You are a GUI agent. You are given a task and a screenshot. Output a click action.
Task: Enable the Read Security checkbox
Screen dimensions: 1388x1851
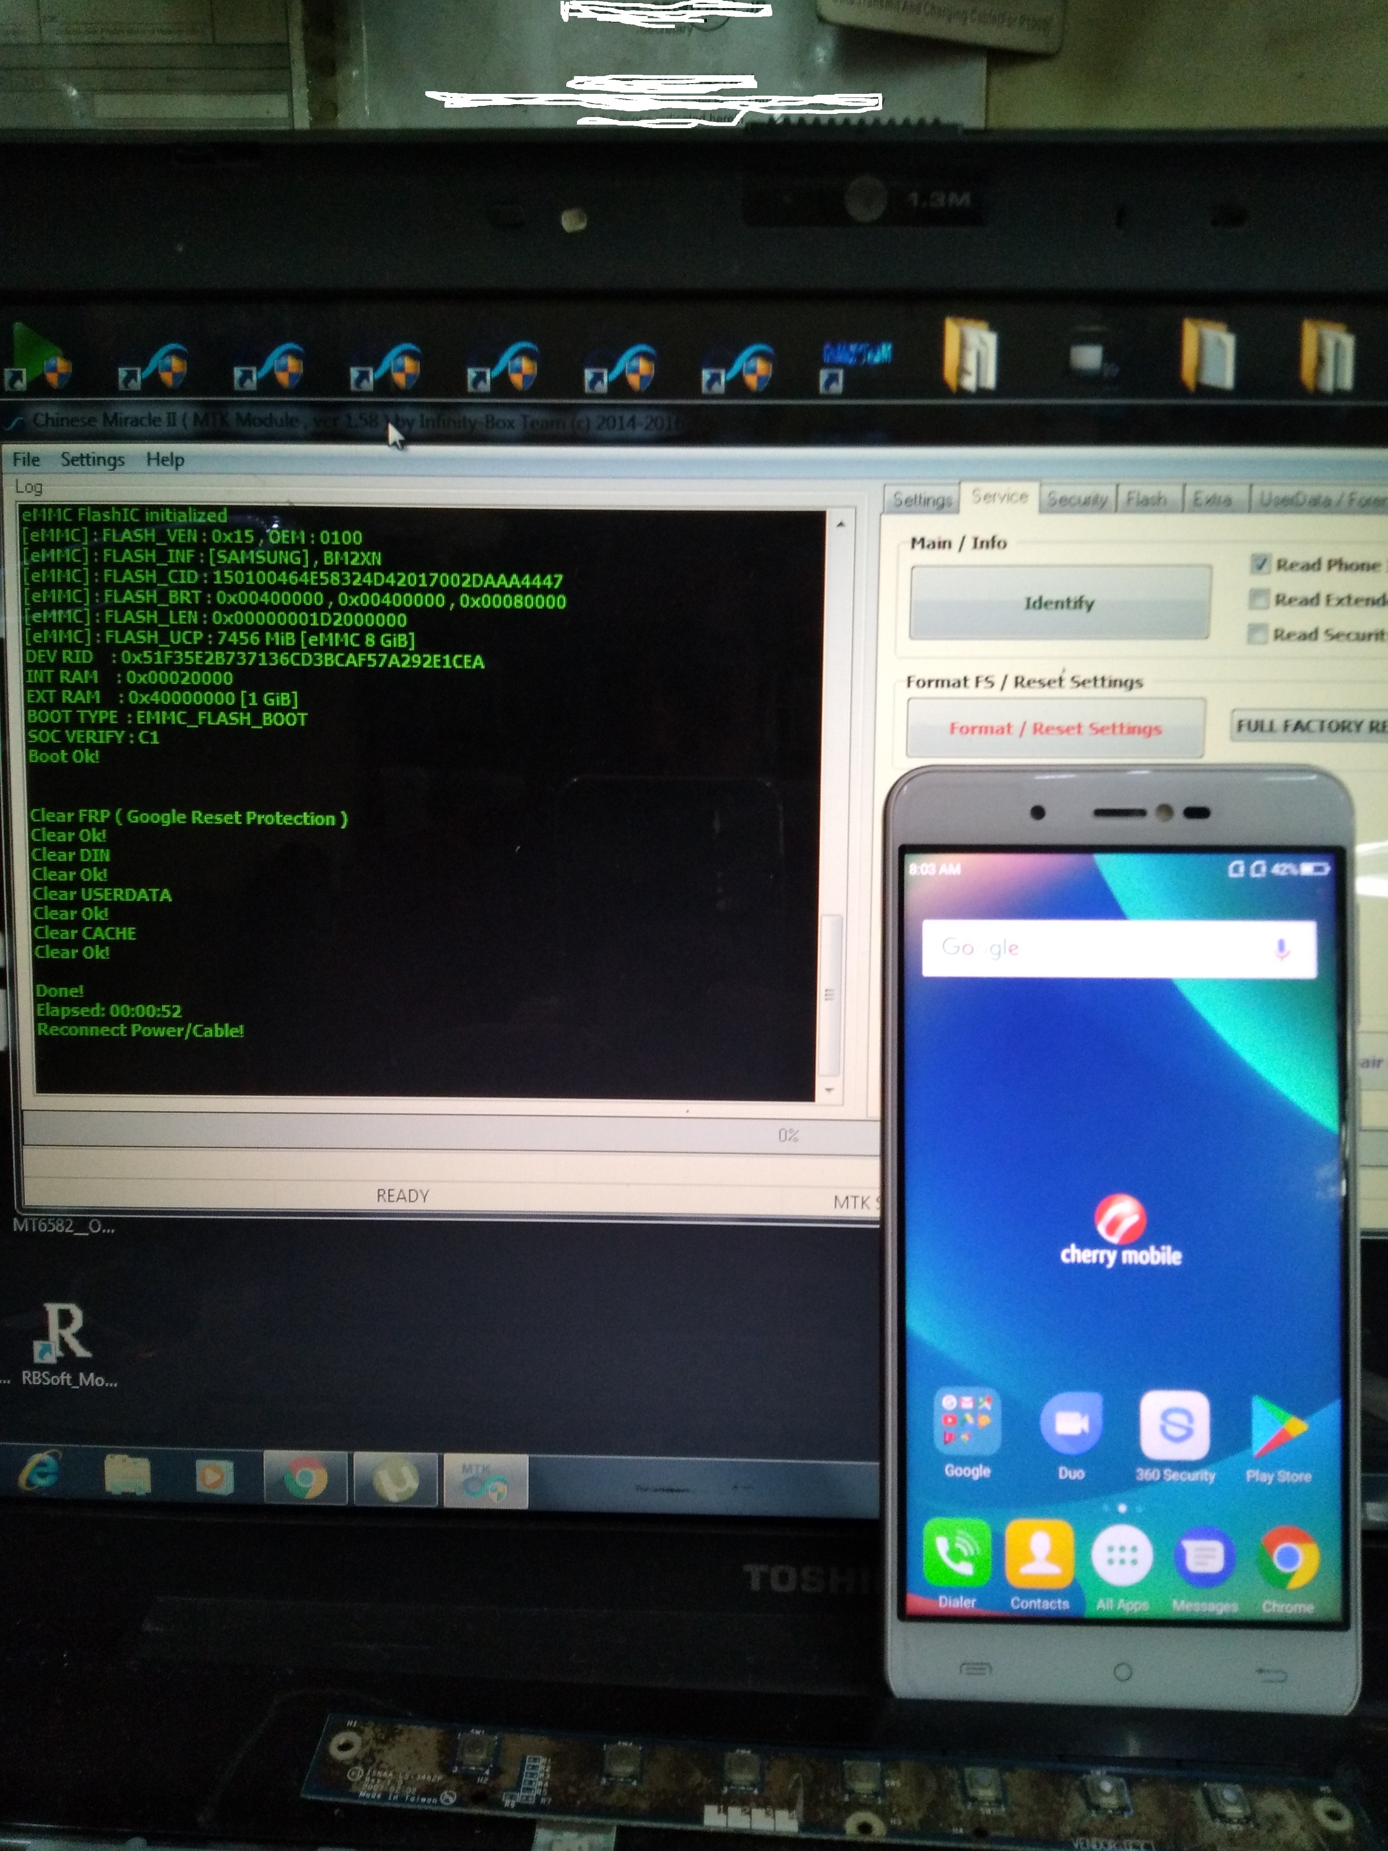pos(1257,635)
